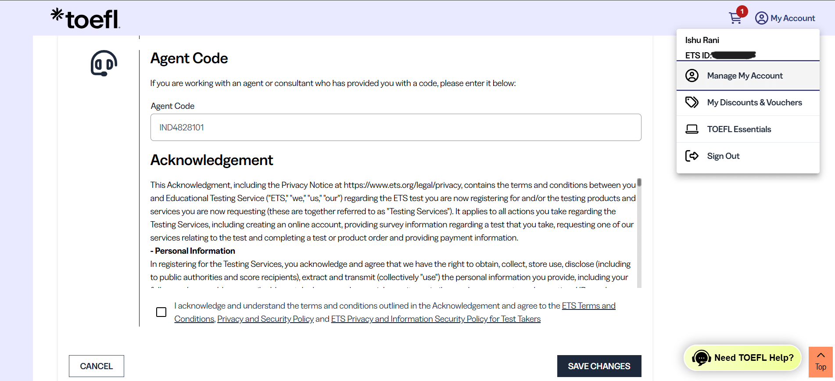Click the tag icon next to My Discounts & Vouchers
835x381 pixels.
[692, 102]
